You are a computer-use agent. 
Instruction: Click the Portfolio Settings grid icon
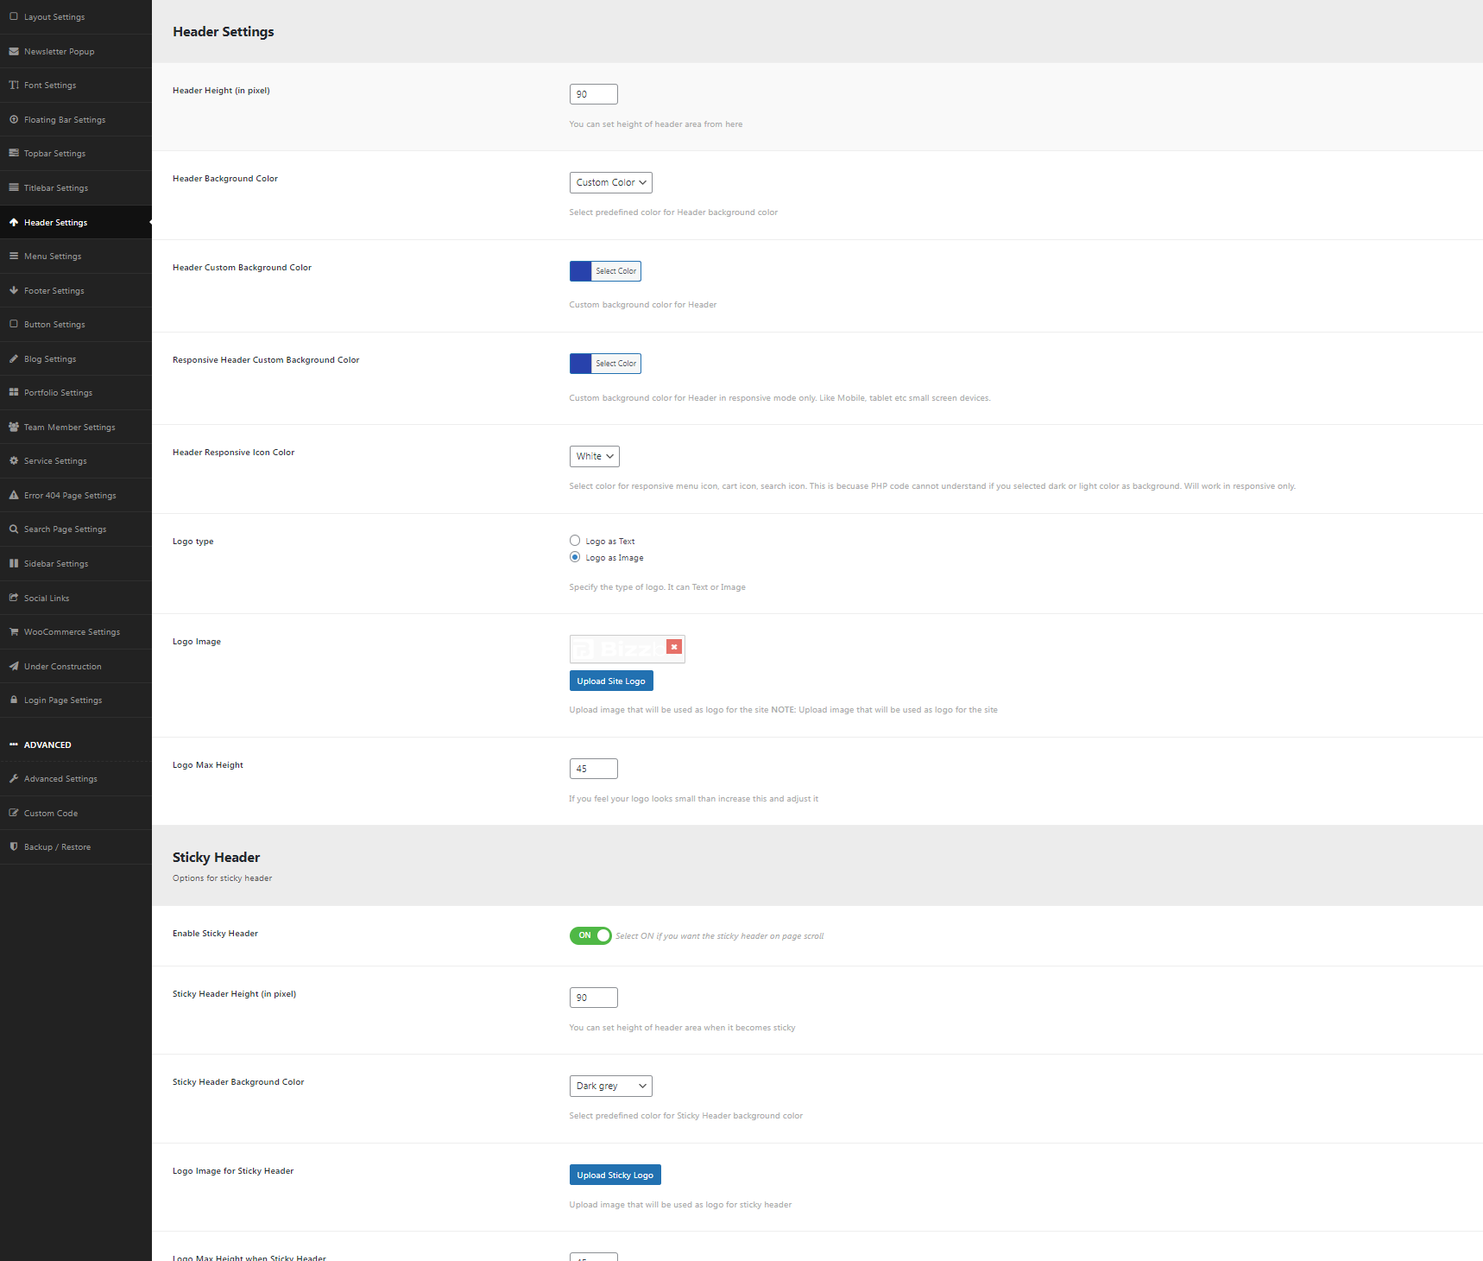click(x=14, y=393)
